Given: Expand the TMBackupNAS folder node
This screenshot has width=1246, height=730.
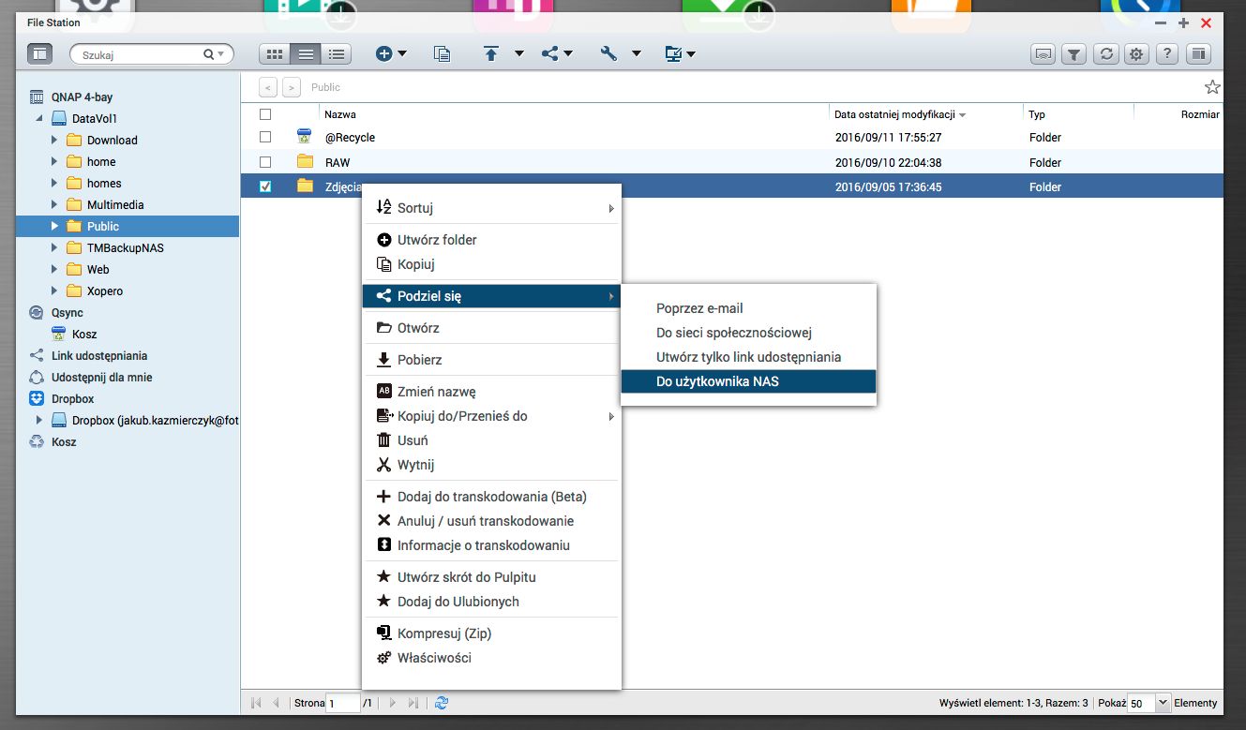Looking at the screenshot, I should (x=55, y=247).
